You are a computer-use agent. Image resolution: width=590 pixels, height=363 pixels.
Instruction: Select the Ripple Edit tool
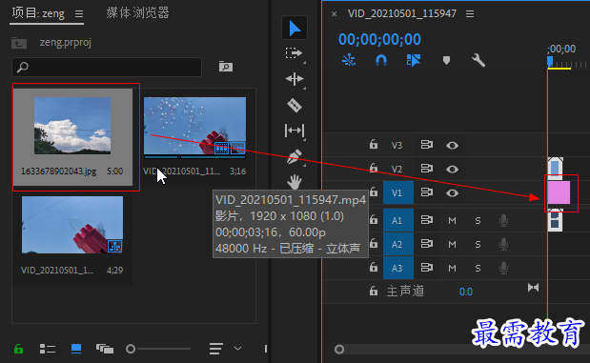click(x=295, y=79)
